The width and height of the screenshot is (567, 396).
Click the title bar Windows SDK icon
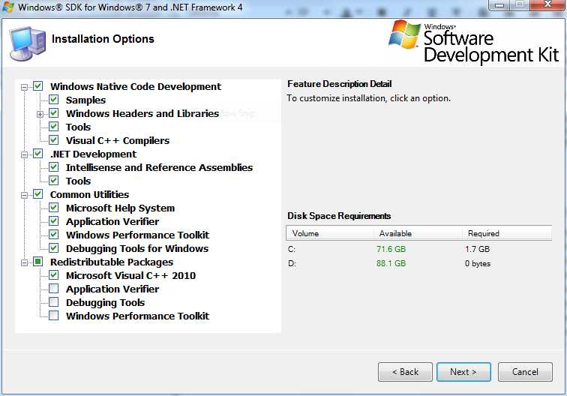(8, 7)
